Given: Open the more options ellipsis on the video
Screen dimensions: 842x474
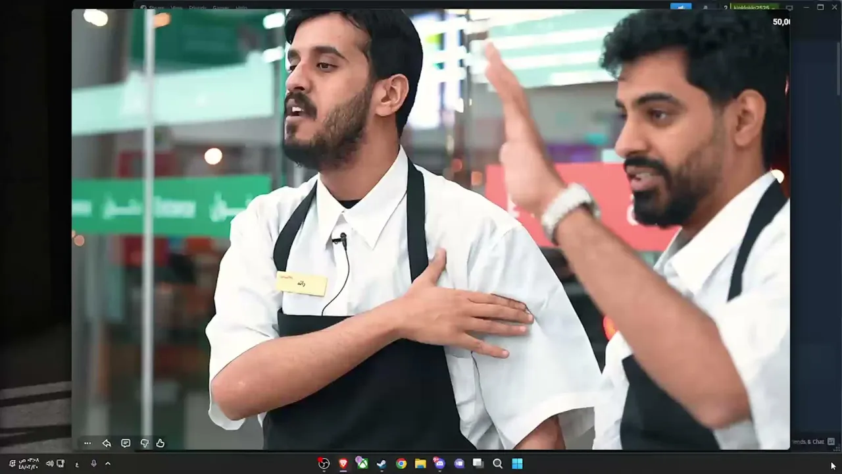Looking at the screenshot, I should click(x=87, y=443).
